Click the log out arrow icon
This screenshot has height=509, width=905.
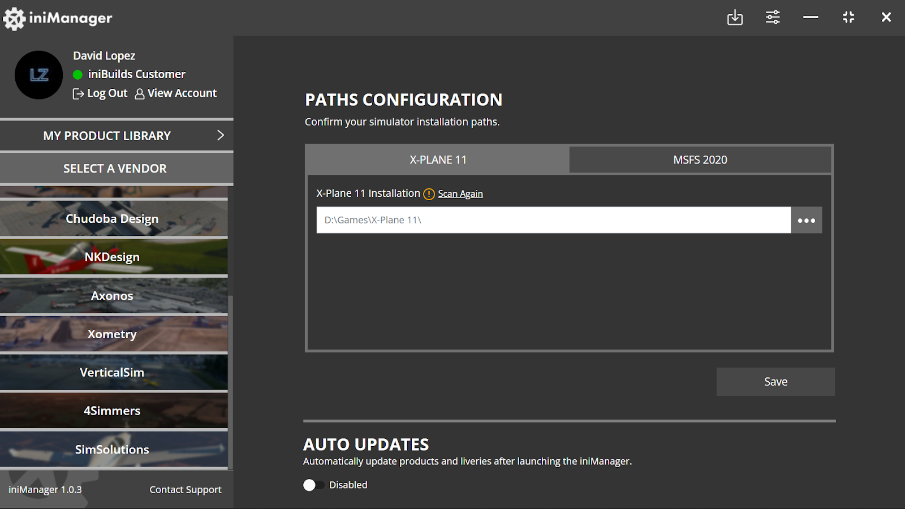point(78,94)
